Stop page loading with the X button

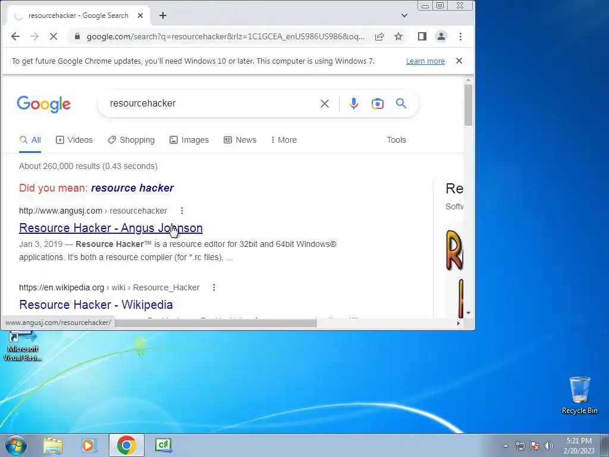[54, 36]
